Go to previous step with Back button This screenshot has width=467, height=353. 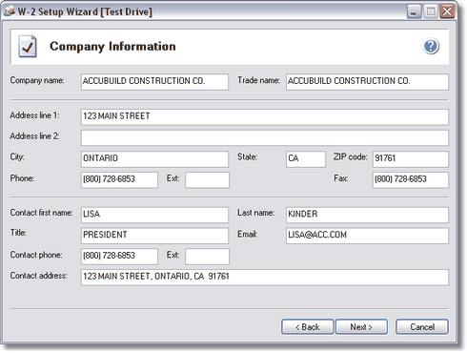[307, 327]
